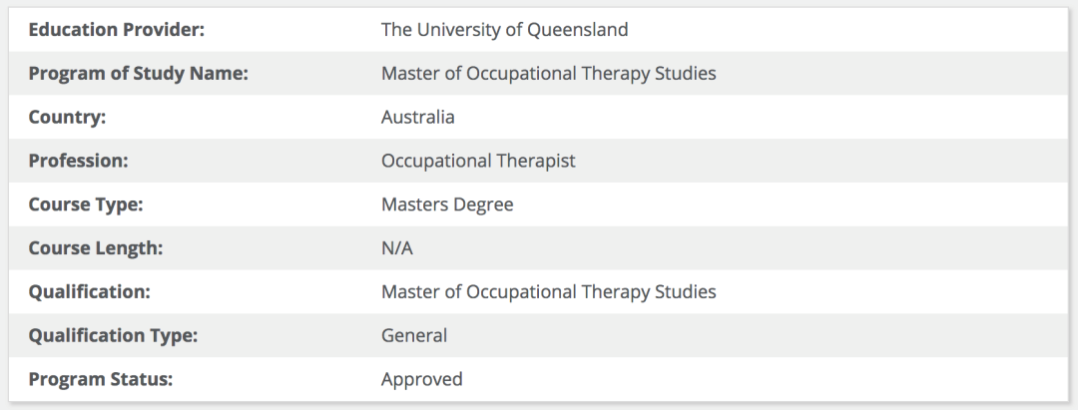The height and width of the screenshot is (410, 1078).
Task: Select "The University of Queensland" text
Action: point(504,30)
